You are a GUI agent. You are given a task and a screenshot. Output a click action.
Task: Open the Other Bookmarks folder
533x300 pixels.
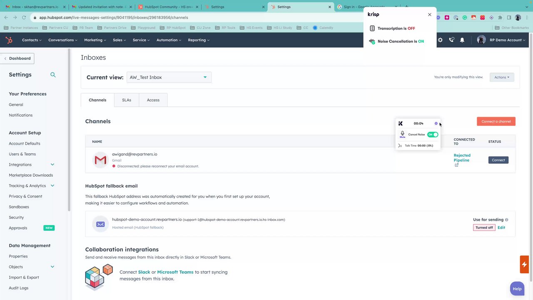tap(512, 27)
